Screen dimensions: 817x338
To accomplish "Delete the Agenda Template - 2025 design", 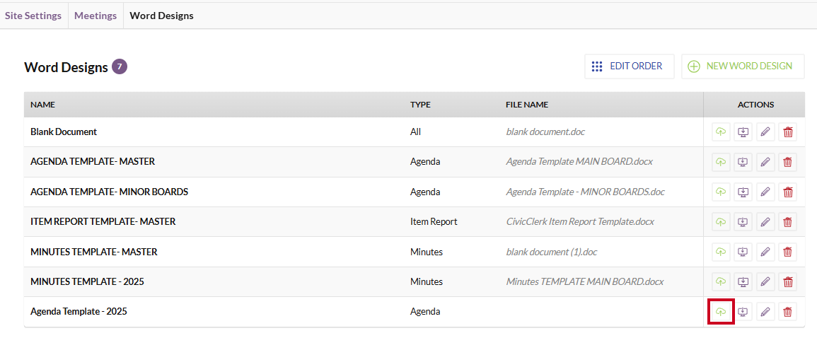I will 788,312.
